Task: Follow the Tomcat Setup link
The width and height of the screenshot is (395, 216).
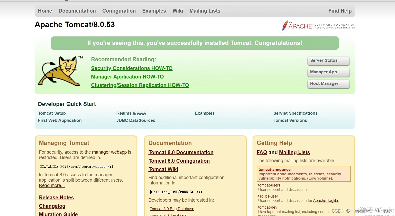Action: tap(52, 113)
